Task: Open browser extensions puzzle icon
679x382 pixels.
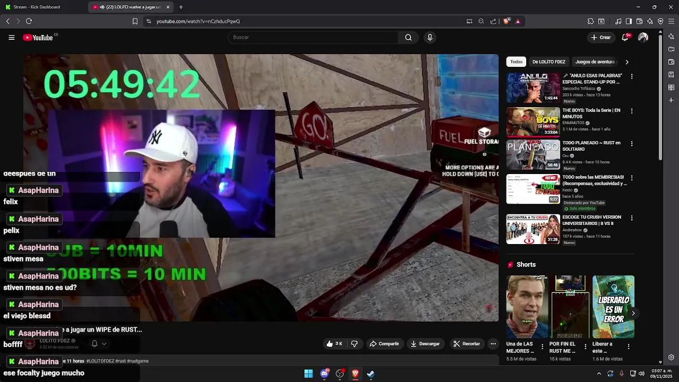Action: (x=590, y=21)
